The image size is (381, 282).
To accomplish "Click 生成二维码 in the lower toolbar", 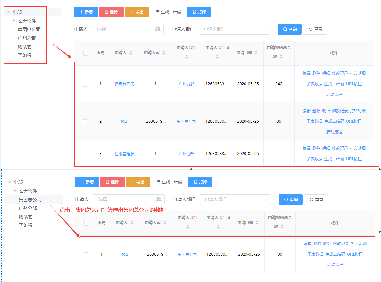I will coord(169,182).
